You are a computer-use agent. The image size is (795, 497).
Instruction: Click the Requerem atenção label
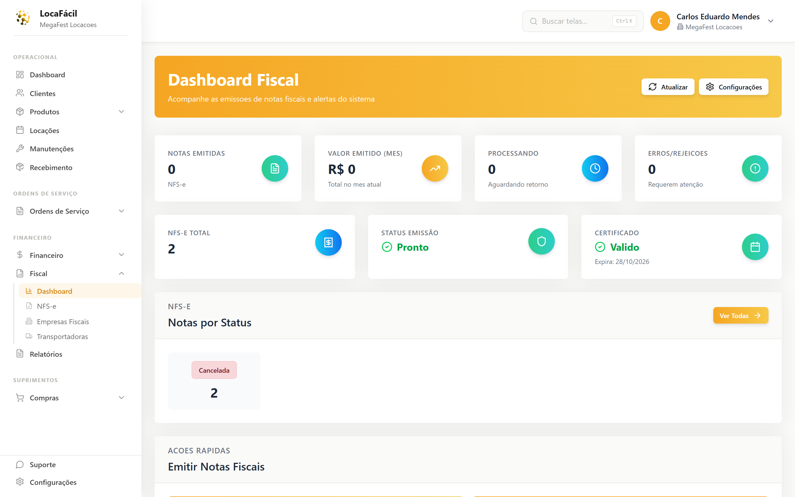click(x=675, y=184)
